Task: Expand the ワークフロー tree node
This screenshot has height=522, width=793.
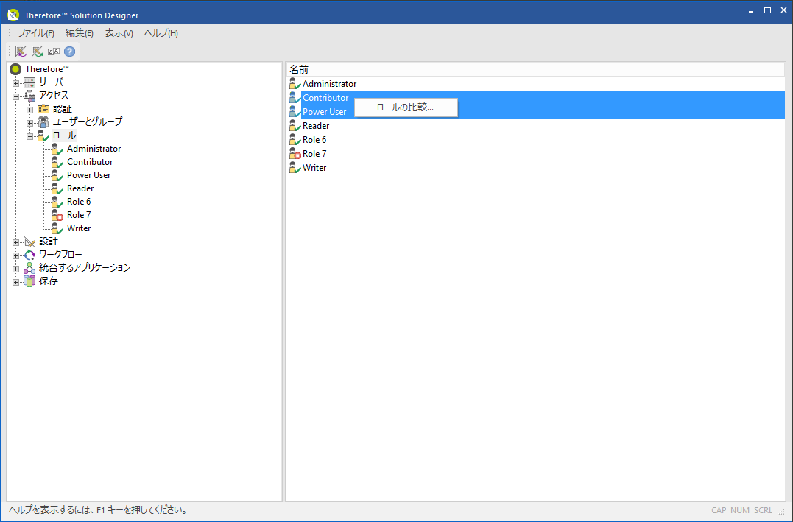Action: pyautogui.click(x=15, y=255)
